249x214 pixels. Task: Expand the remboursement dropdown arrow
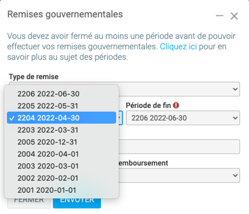(x=235, y=175)
